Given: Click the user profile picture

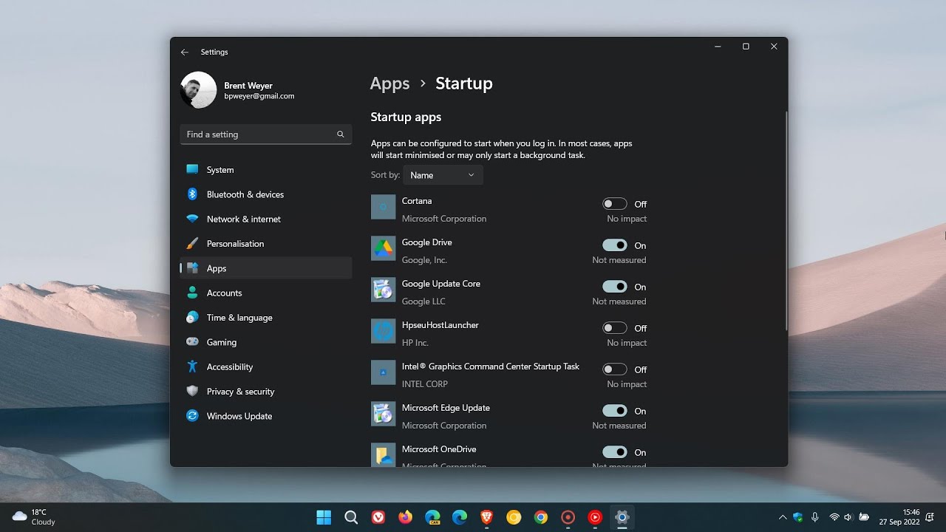Looking at the screenshot, I should pyautogui.click(x=198, y=90).
